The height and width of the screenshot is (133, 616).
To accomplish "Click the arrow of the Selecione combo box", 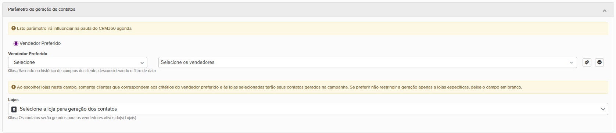I will tap(142, 63).
